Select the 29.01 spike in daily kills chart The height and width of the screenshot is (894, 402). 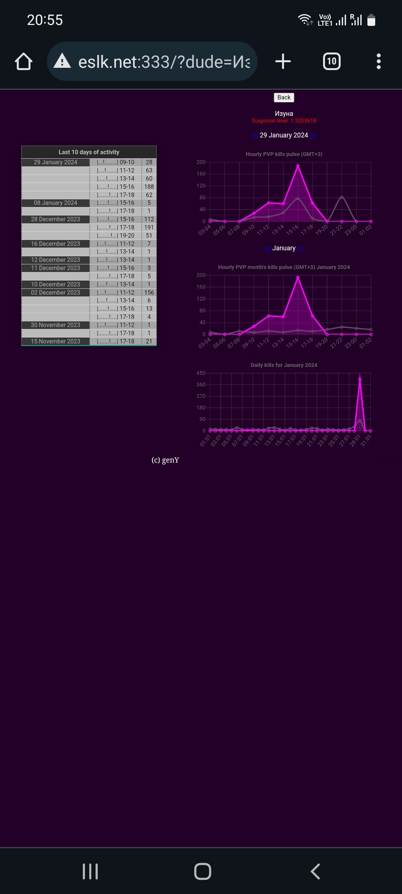[x=360, y=380]
